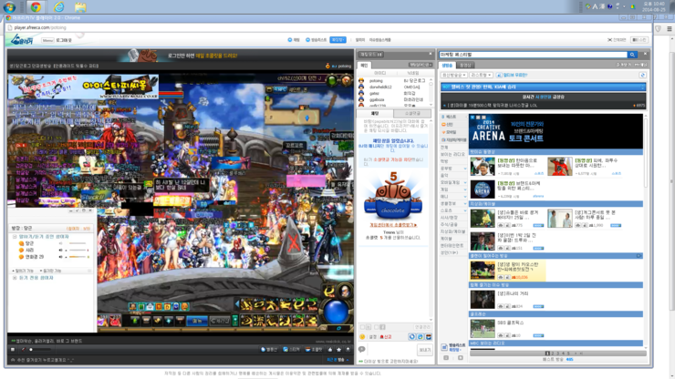Open the recent broadcasts dropdown below player bar
This screenshot has height=379, width=675.
[x=337, y=360]
